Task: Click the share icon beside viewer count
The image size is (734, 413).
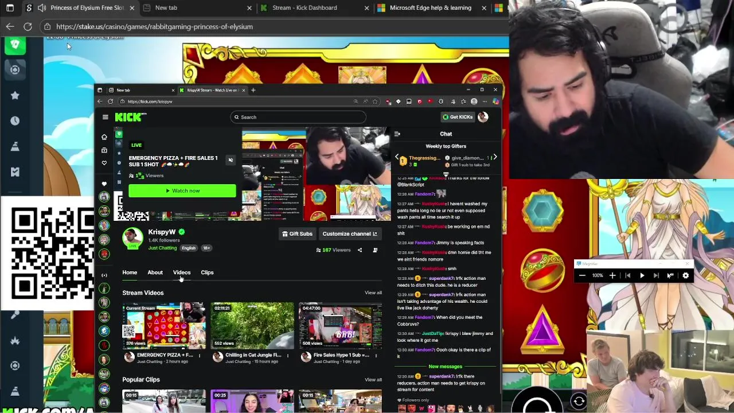Action: point(360,250)
